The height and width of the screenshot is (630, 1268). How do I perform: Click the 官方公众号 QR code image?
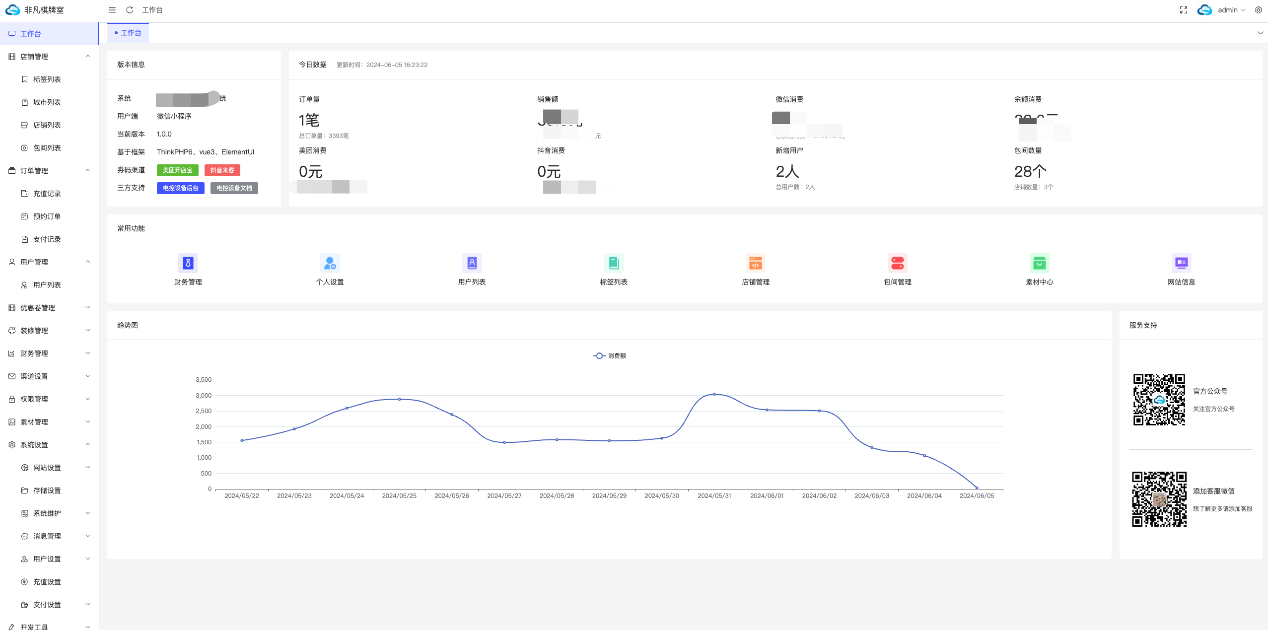pyautogui.click(x=1159, y=400)
